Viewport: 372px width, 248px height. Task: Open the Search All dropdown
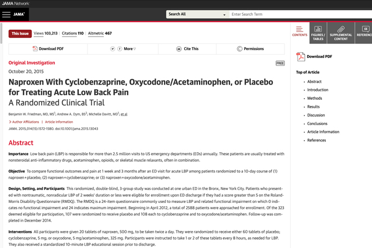click(x=197, y=14)
